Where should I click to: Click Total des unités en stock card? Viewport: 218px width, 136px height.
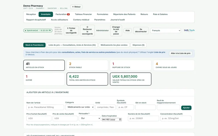(x=87, y=79)
